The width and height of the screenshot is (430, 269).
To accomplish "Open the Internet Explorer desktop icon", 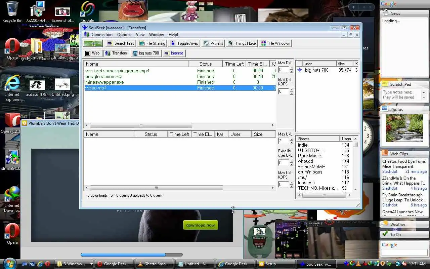I will tap(12, 88).
